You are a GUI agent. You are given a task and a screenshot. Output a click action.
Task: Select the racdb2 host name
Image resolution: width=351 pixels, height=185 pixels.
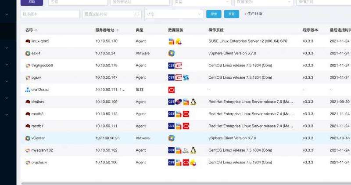37,114
